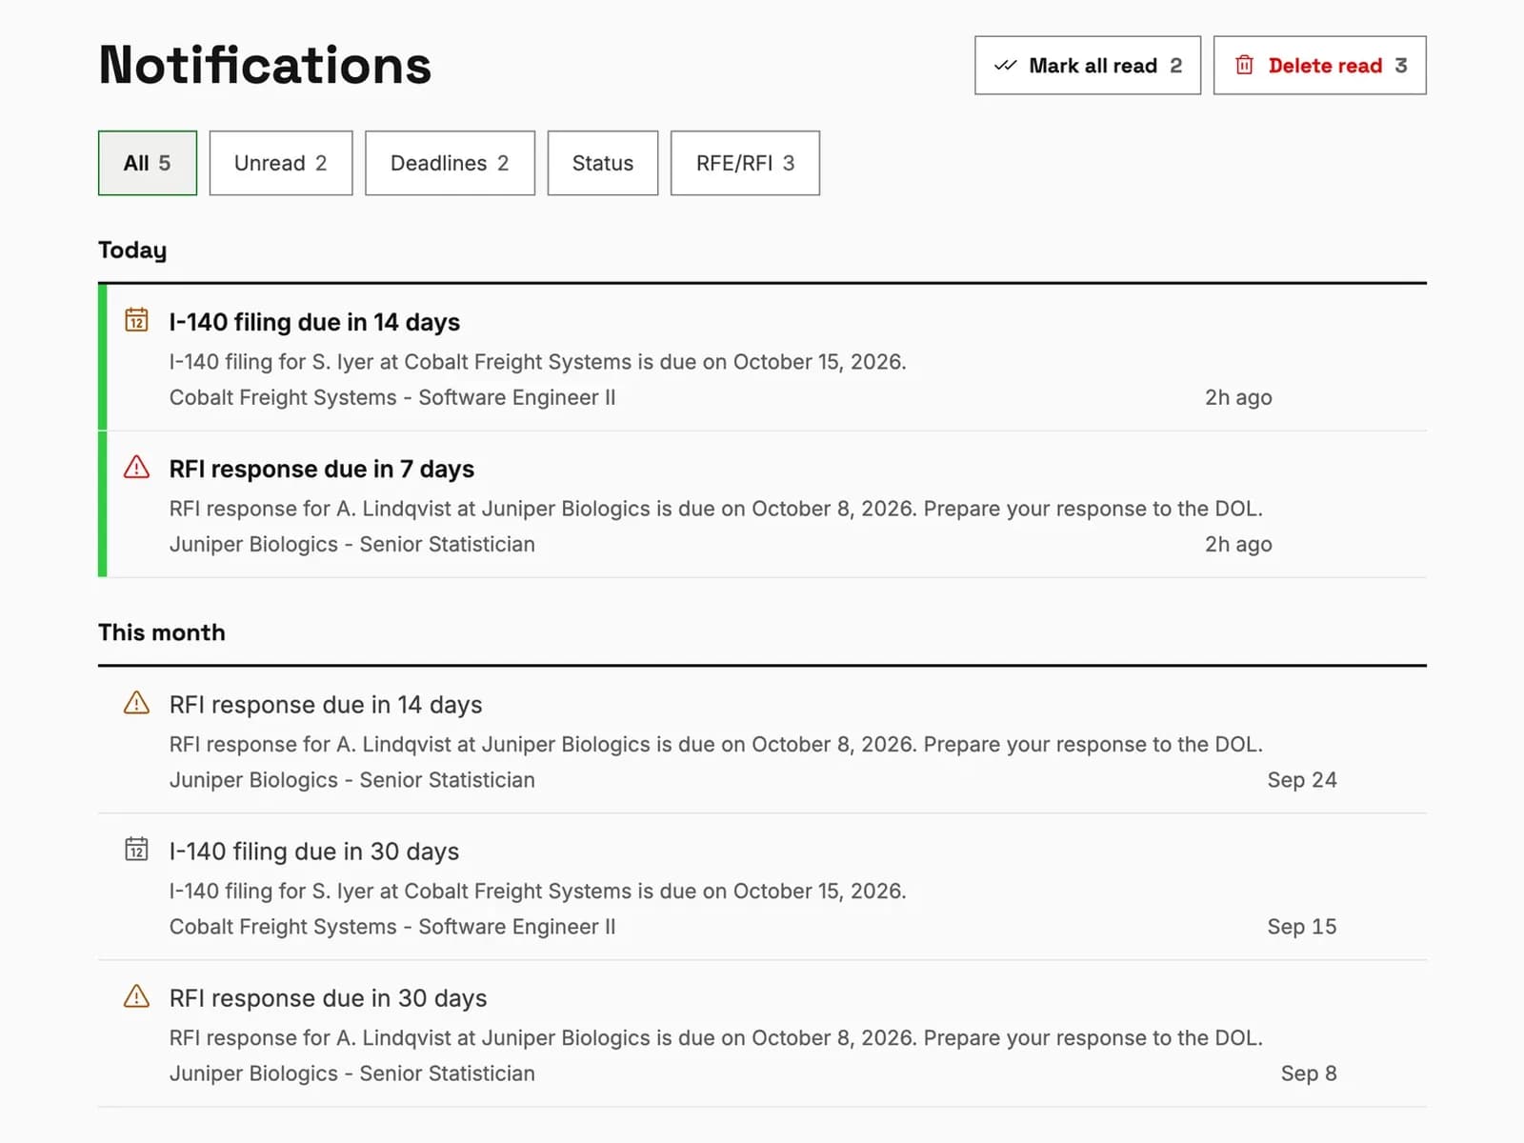Open the Status tab
The height and width of the screenshot is (1143, 1524).
click(603, 163)
